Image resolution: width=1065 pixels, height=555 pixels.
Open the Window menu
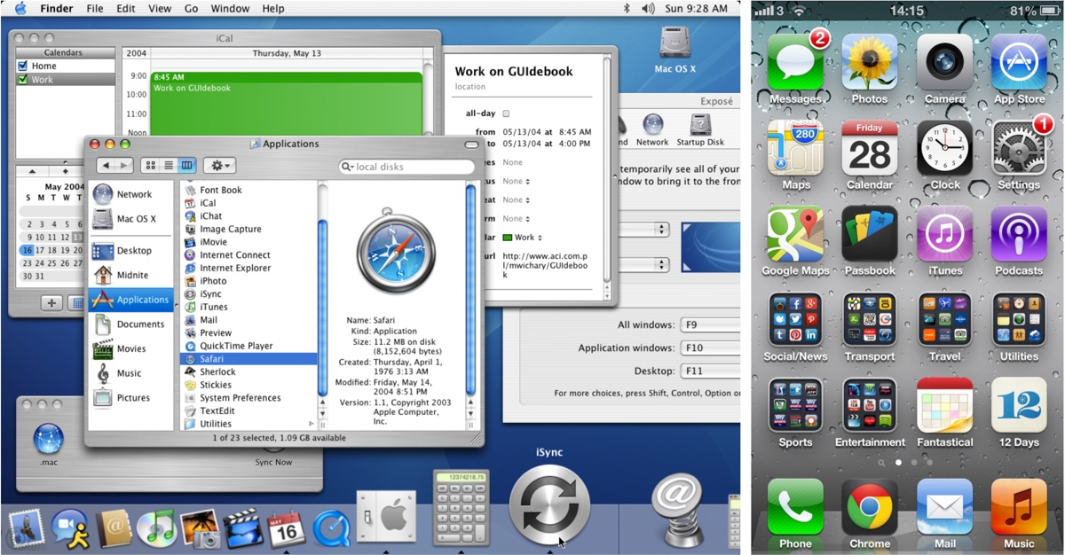click(x=230, y=8)
